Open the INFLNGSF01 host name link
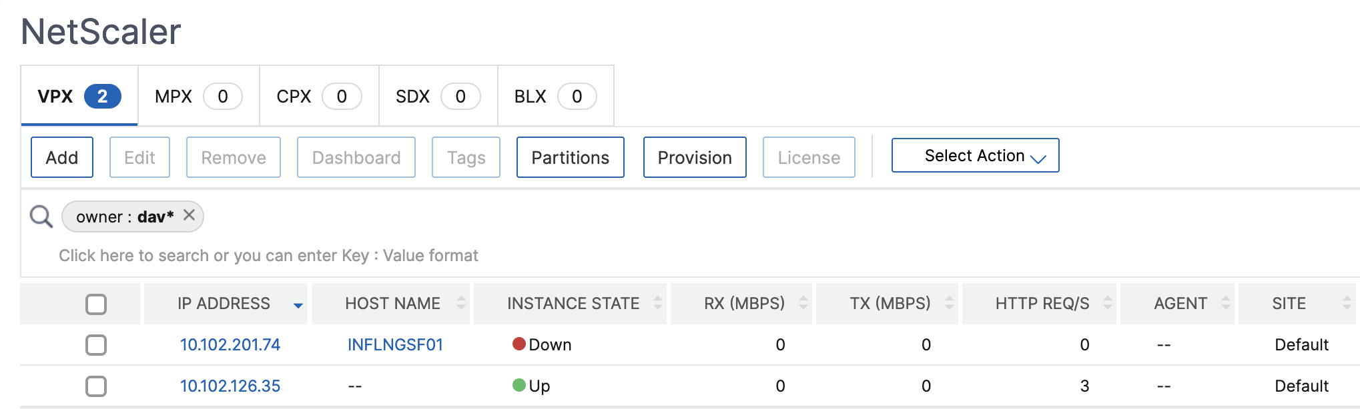The height and width of the screenshot is (409, 1360). pyautogui.click(x=395, y=345)
